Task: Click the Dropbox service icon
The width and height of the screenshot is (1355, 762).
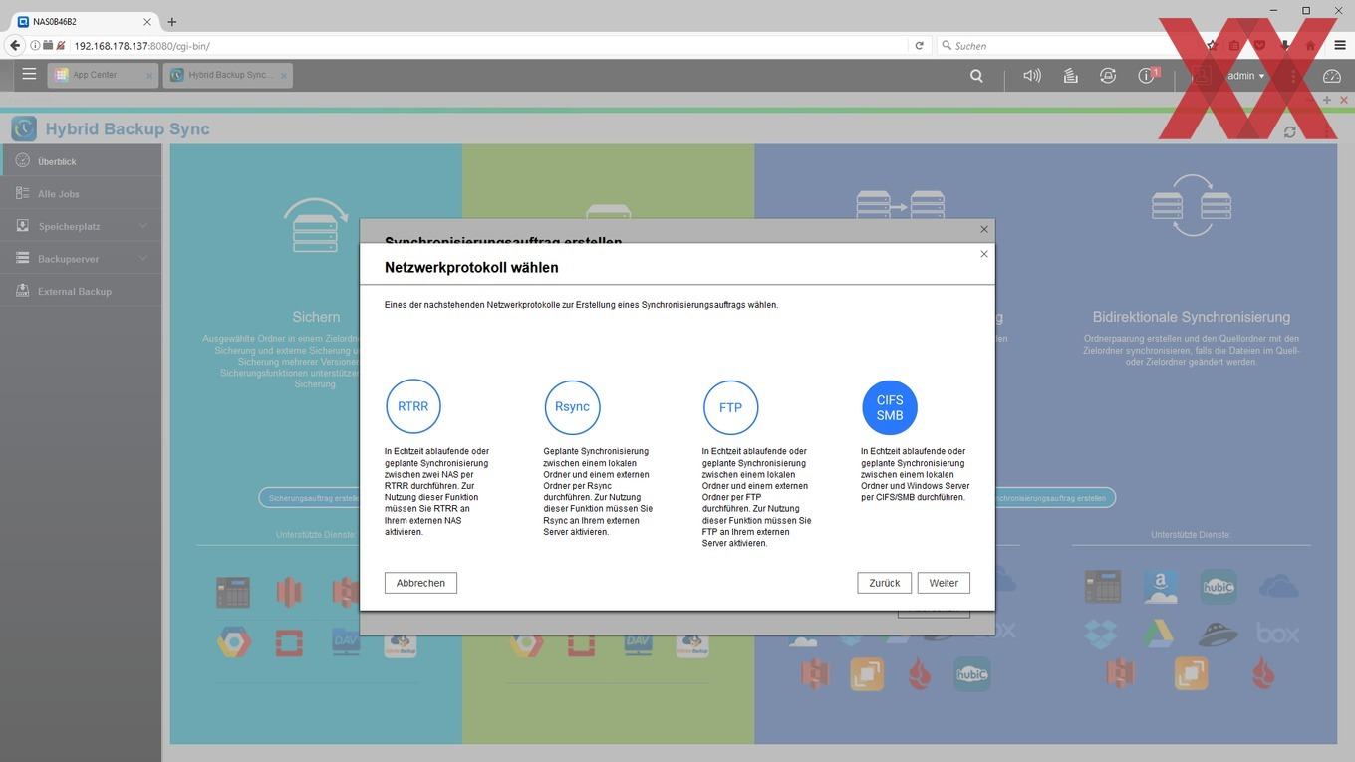Action: click(x=1102, y=632)
